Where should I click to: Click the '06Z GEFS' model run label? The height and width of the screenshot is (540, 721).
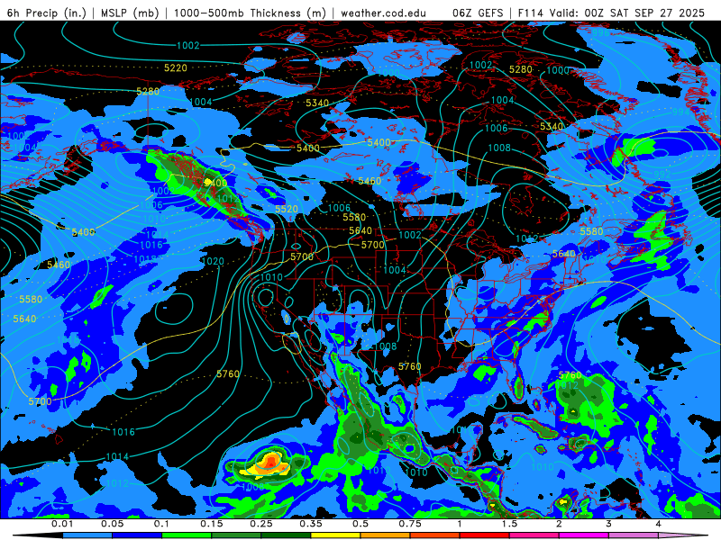click(478, 13)
